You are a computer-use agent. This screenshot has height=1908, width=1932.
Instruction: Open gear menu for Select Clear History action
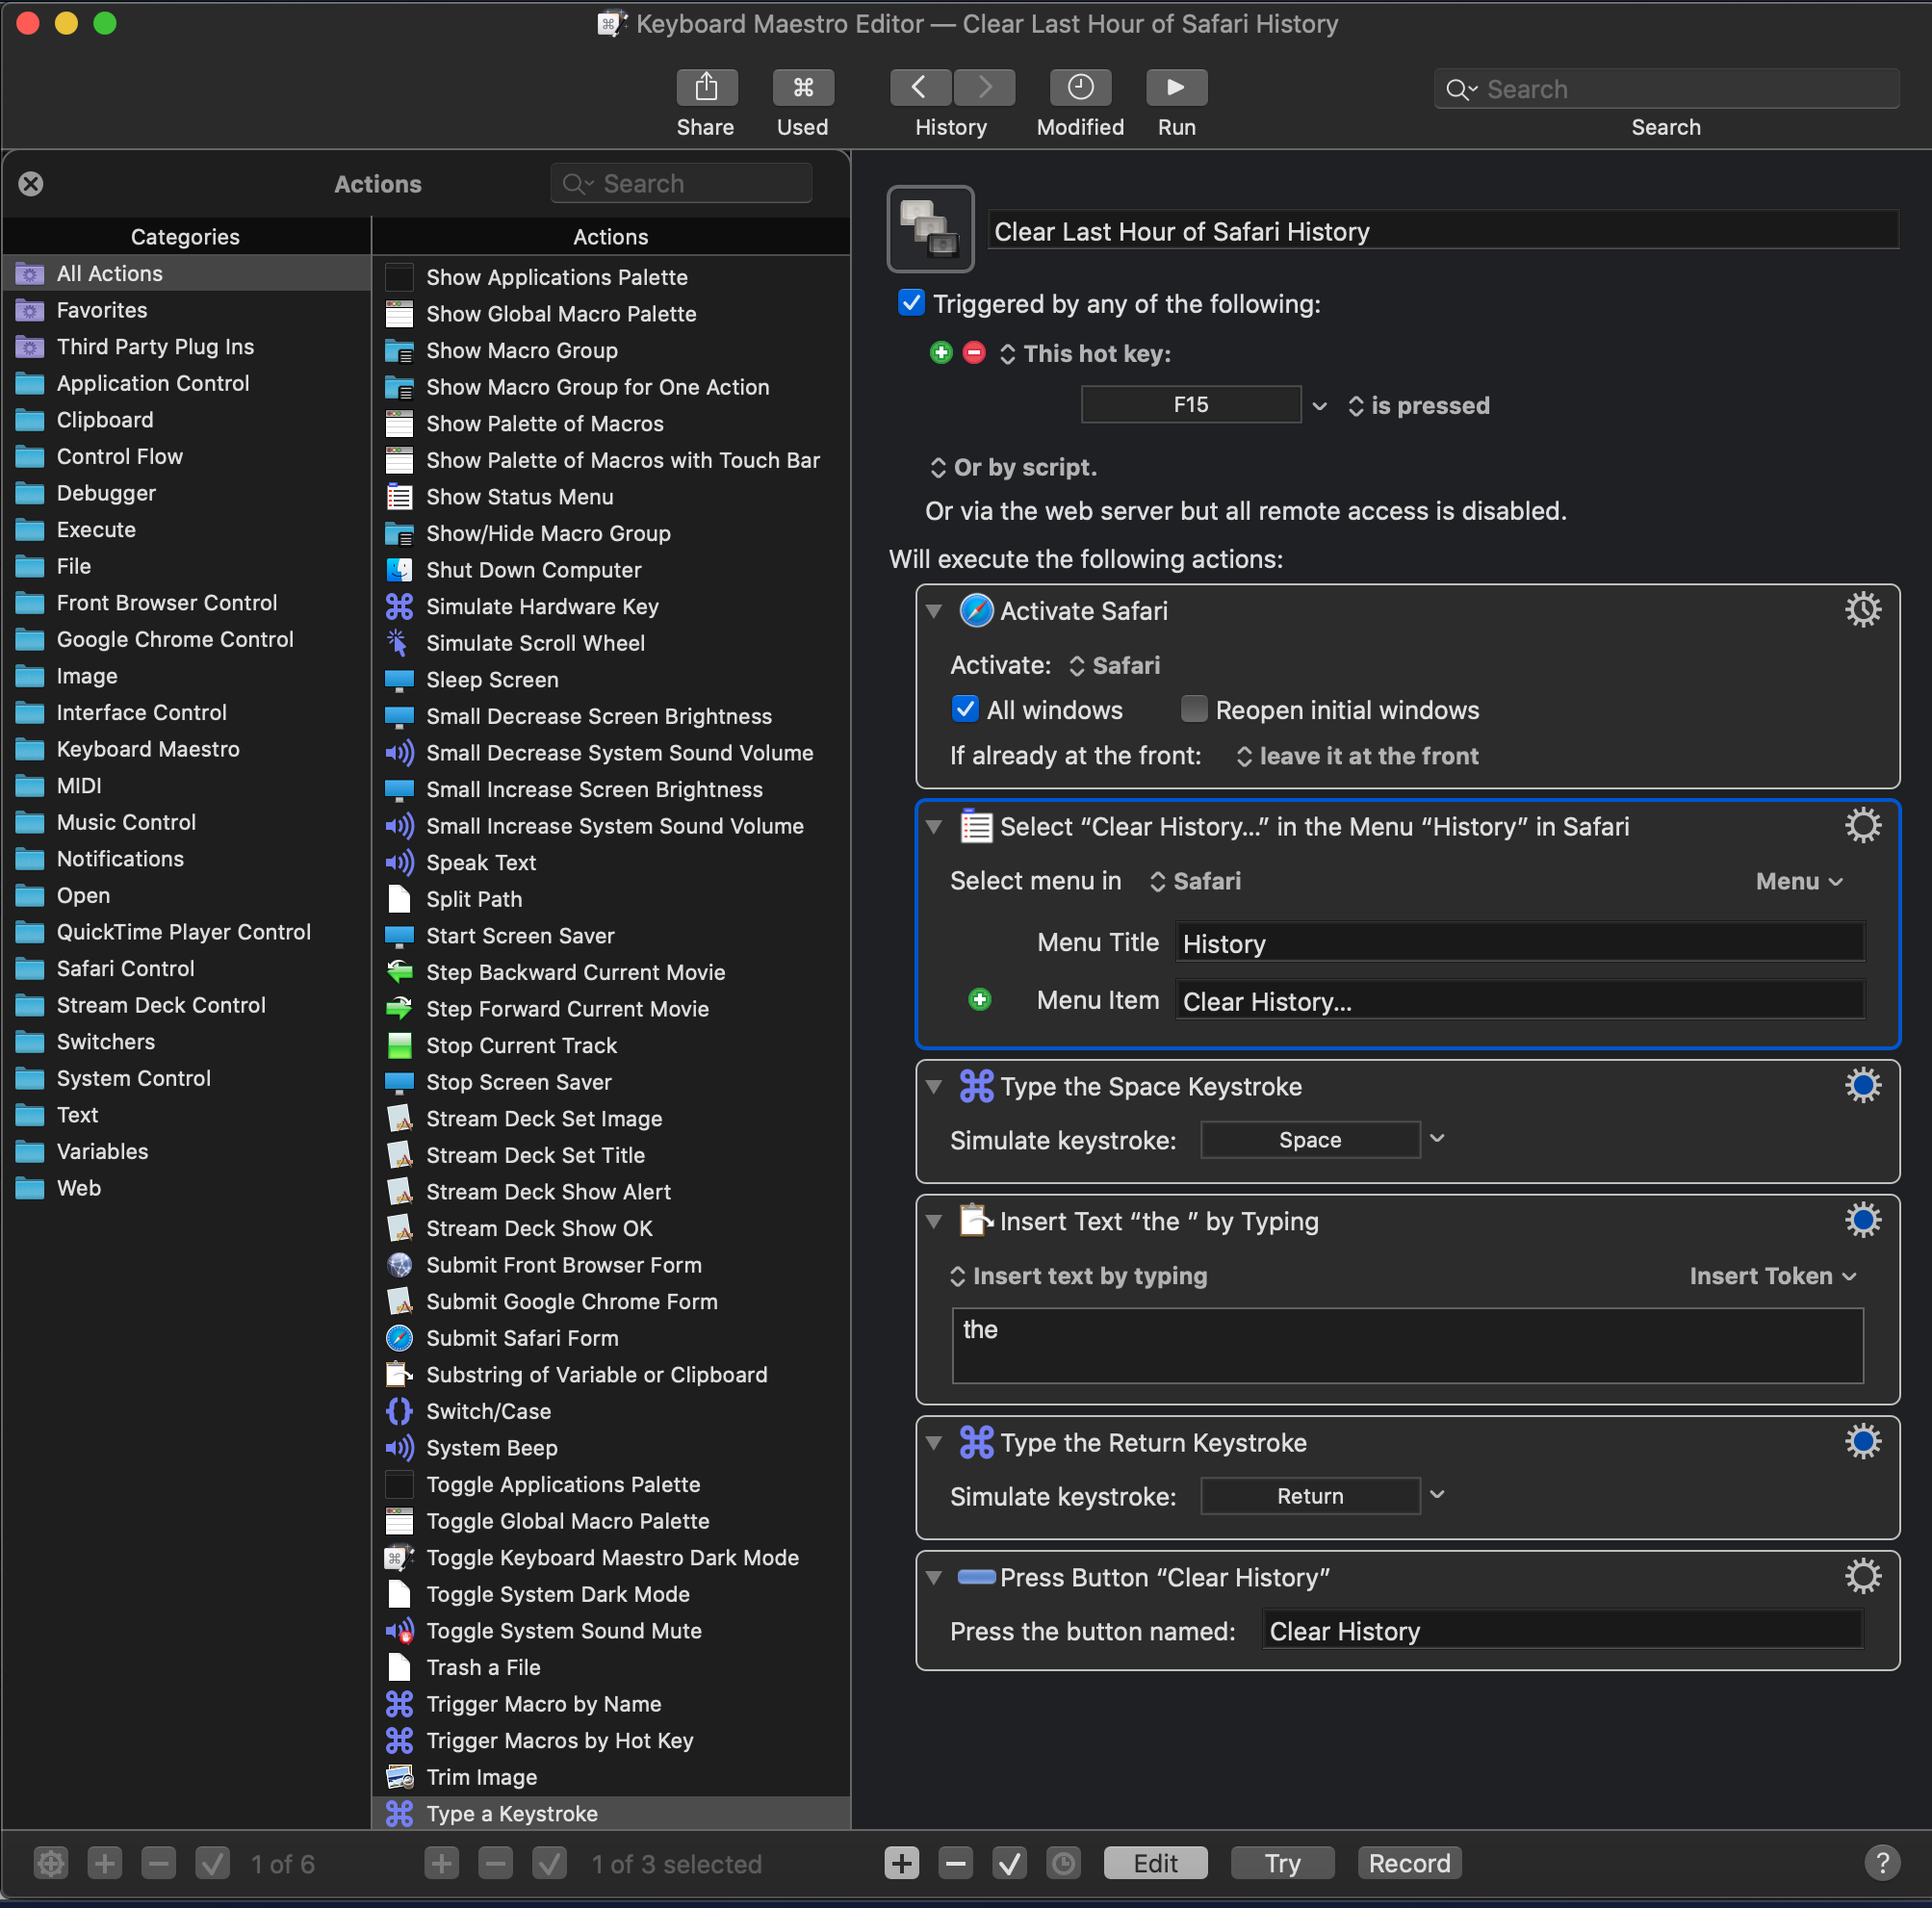1862,826
